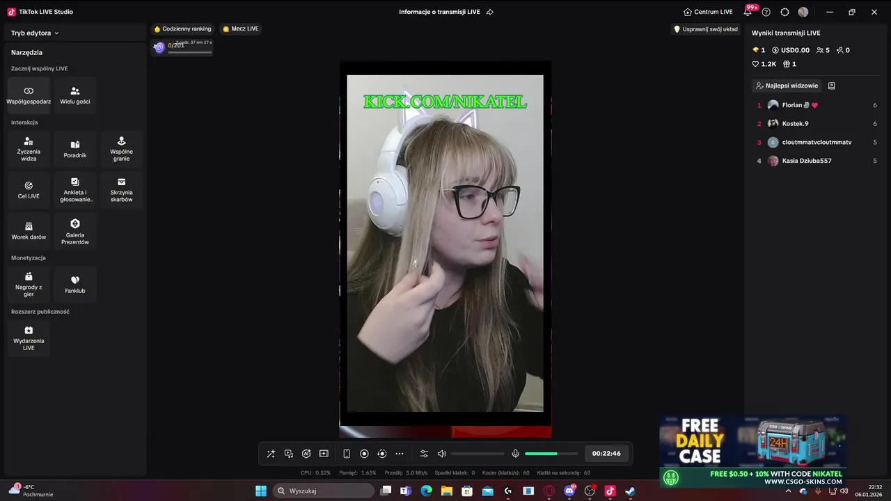Click Usprawnij swój układ button

coord(706,29)
